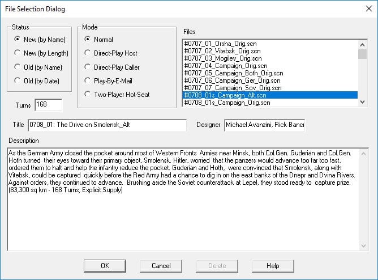Click the Turns input field

click(49, 105)
